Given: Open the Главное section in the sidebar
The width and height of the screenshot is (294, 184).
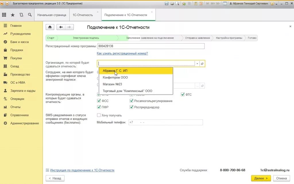Looking at the screenshot, I should tap(16, 26).
